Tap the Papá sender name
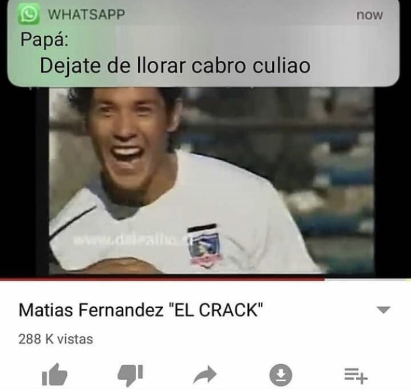Screen dimensions: 411x389 tap(44, 40)
